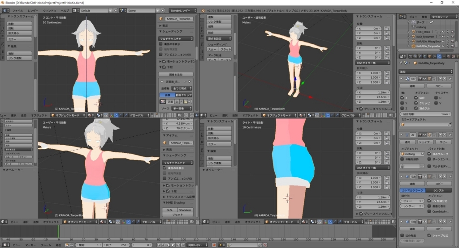459x248 pixels.
Task: Click the フラット button in perspective view tool shelf
Action: point(226,49)
